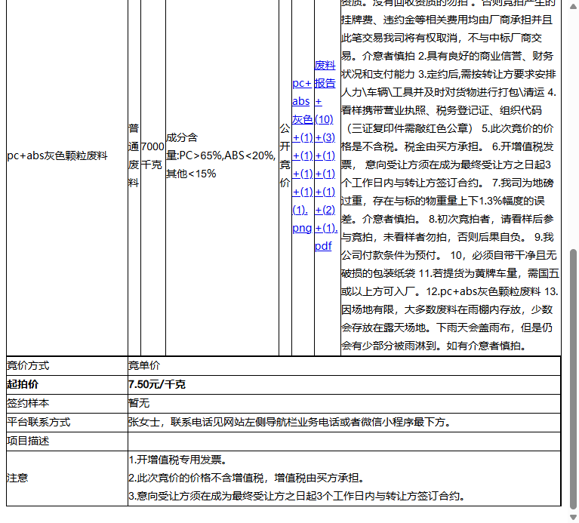The height and width of the screenshot is (523, 579).
Task: Click the 会有少部分被雨淋到 final requirement line
Action: (x=434, y=346)
